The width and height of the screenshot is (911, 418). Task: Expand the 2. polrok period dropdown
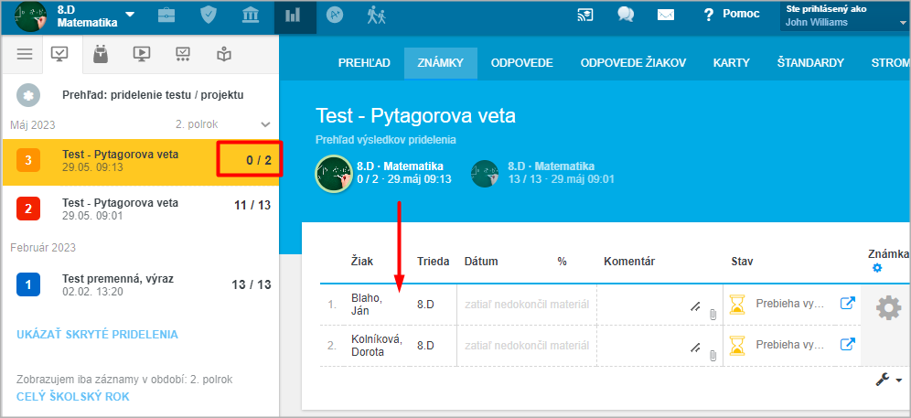223,124
